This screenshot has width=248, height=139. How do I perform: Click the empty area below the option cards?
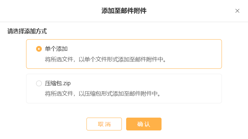point(124,110)
